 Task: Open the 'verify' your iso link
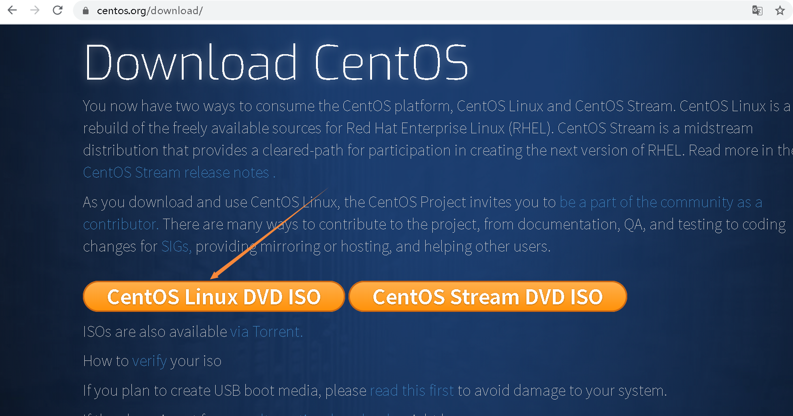[x=149, y=361]
